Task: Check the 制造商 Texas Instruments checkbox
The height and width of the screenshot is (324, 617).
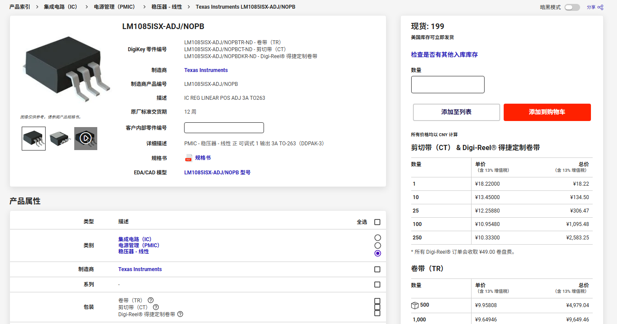Action: point(377,269)
